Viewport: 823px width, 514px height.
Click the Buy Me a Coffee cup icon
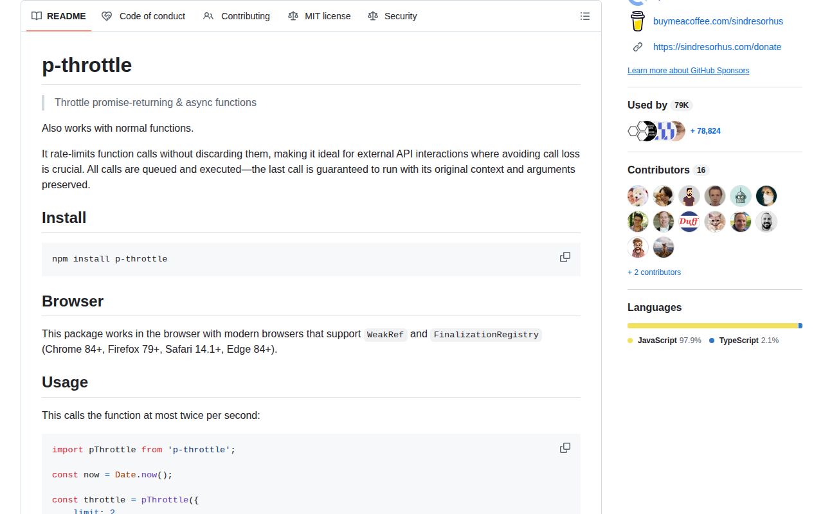tap(637, 21)
